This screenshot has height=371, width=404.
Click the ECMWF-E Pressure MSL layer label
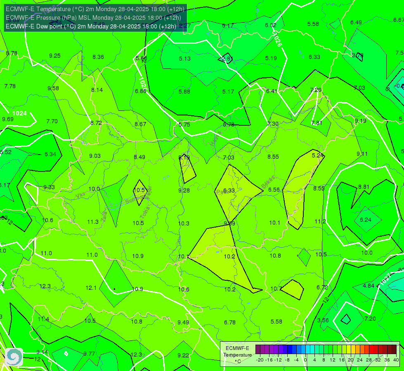click(93, 18)
